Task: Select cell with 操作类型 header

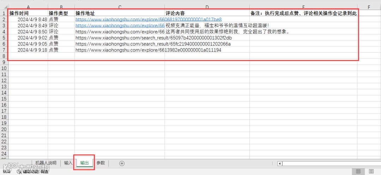Action: [x=61, y=13]
